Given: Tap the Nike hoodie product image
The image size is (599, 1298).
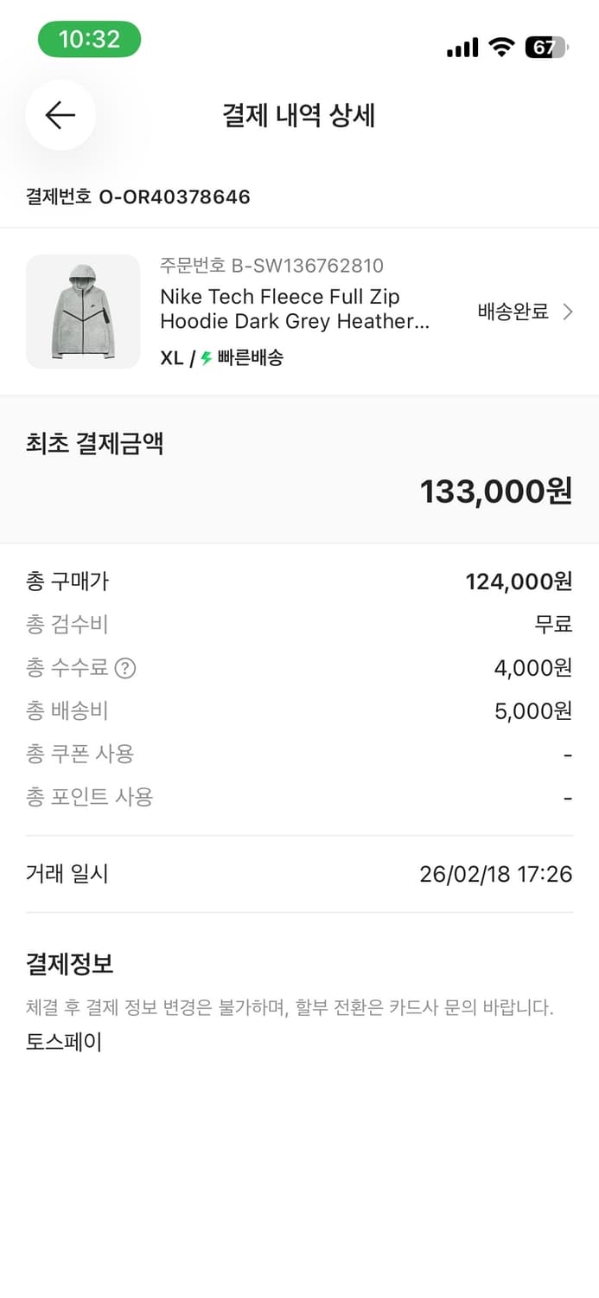Looking at the screenshot, I should (83, 312).
